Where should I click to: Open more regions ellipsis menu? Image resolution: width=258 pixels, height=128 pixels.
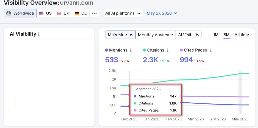click(x=94, y=13)
